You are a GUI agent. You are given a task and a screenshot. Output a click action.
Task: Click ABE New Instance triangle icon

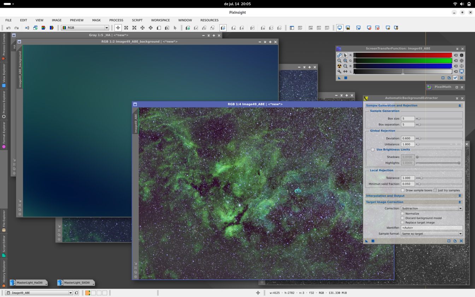(x=366, y=241)
